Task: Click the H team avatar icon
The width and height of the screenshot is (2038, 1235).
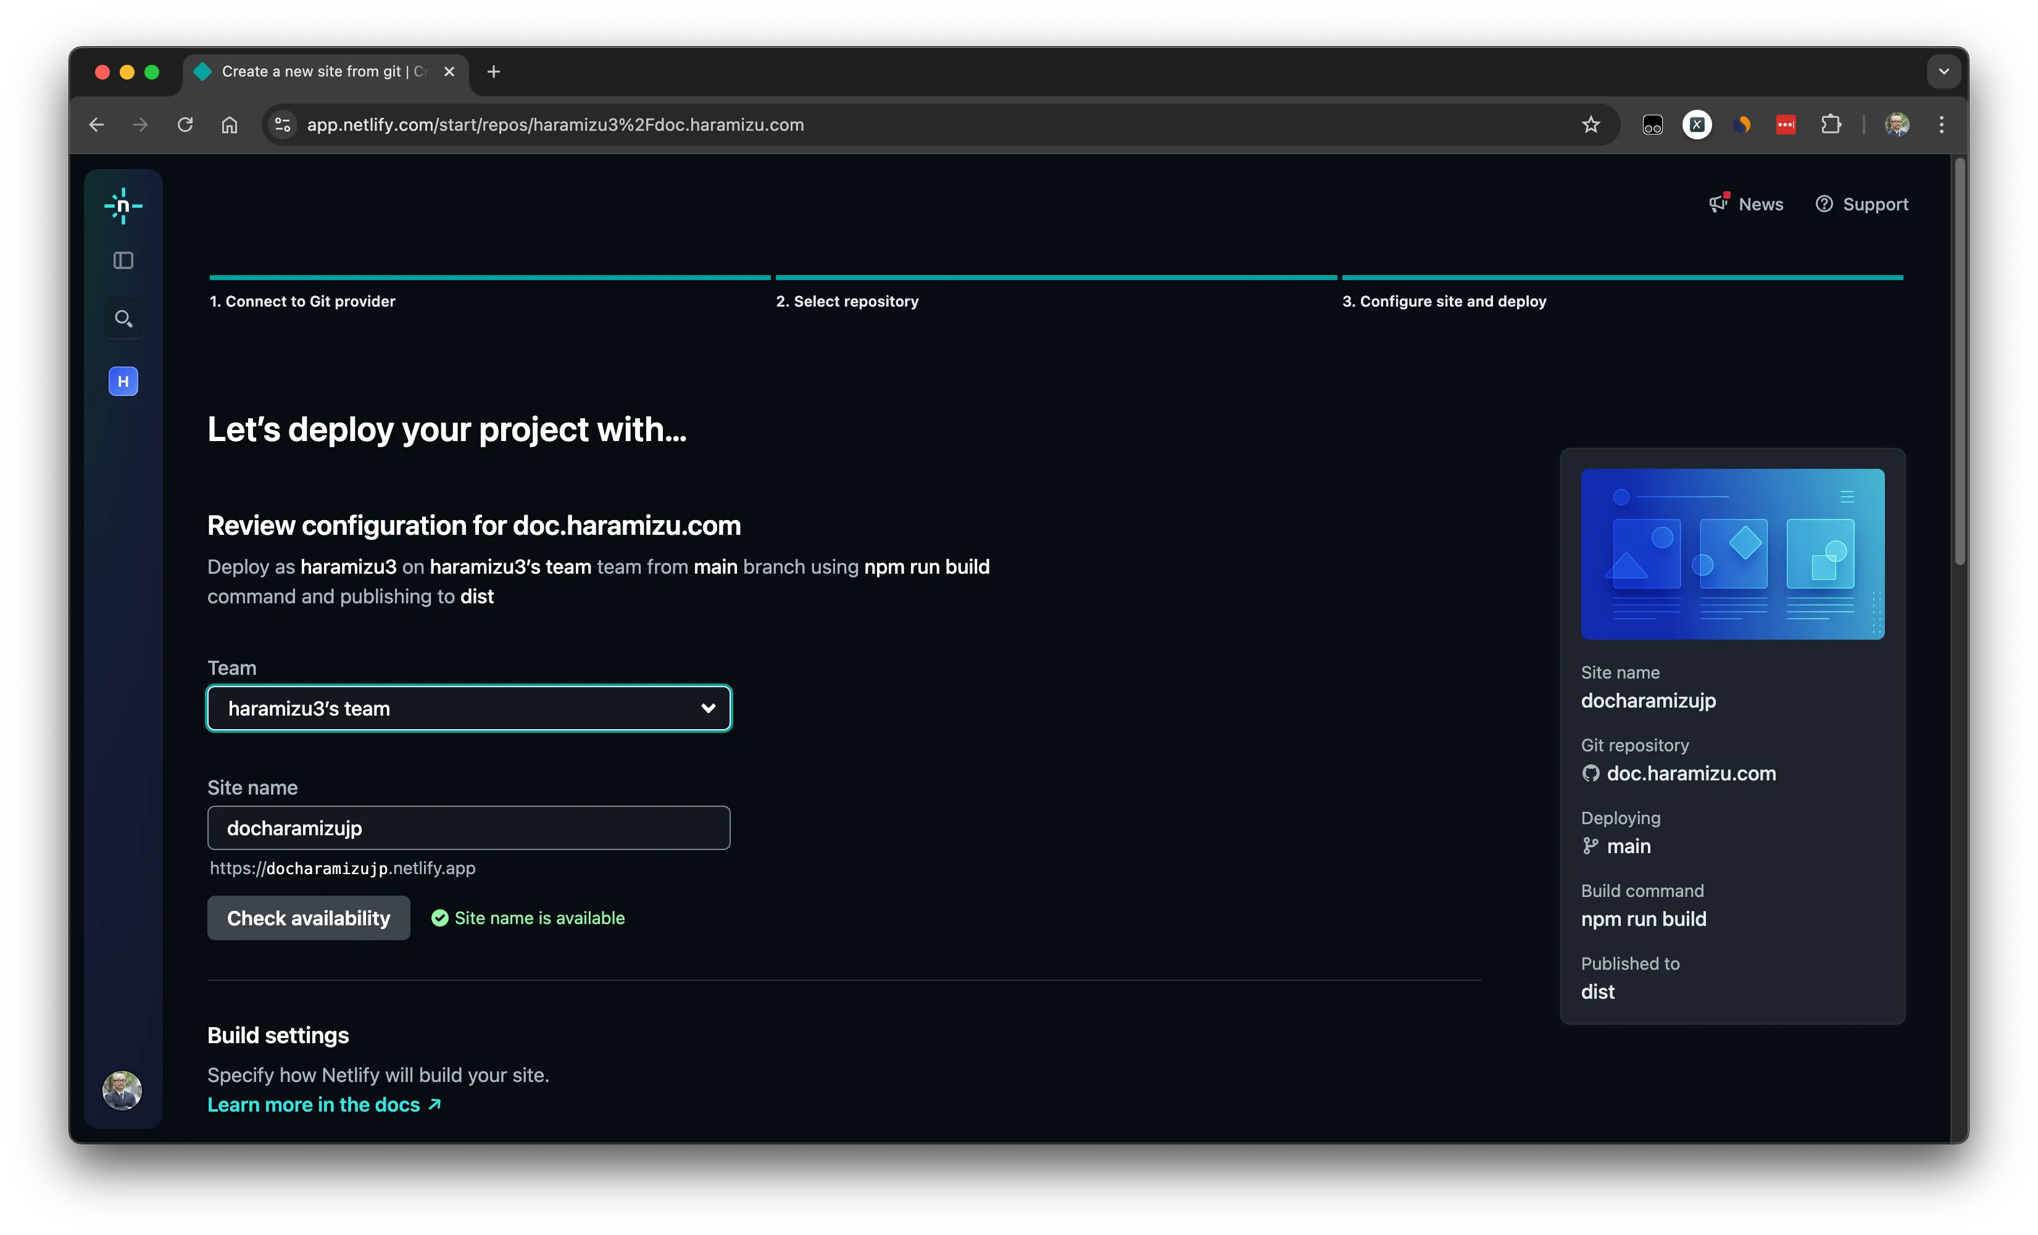Action: pos(123,381)
